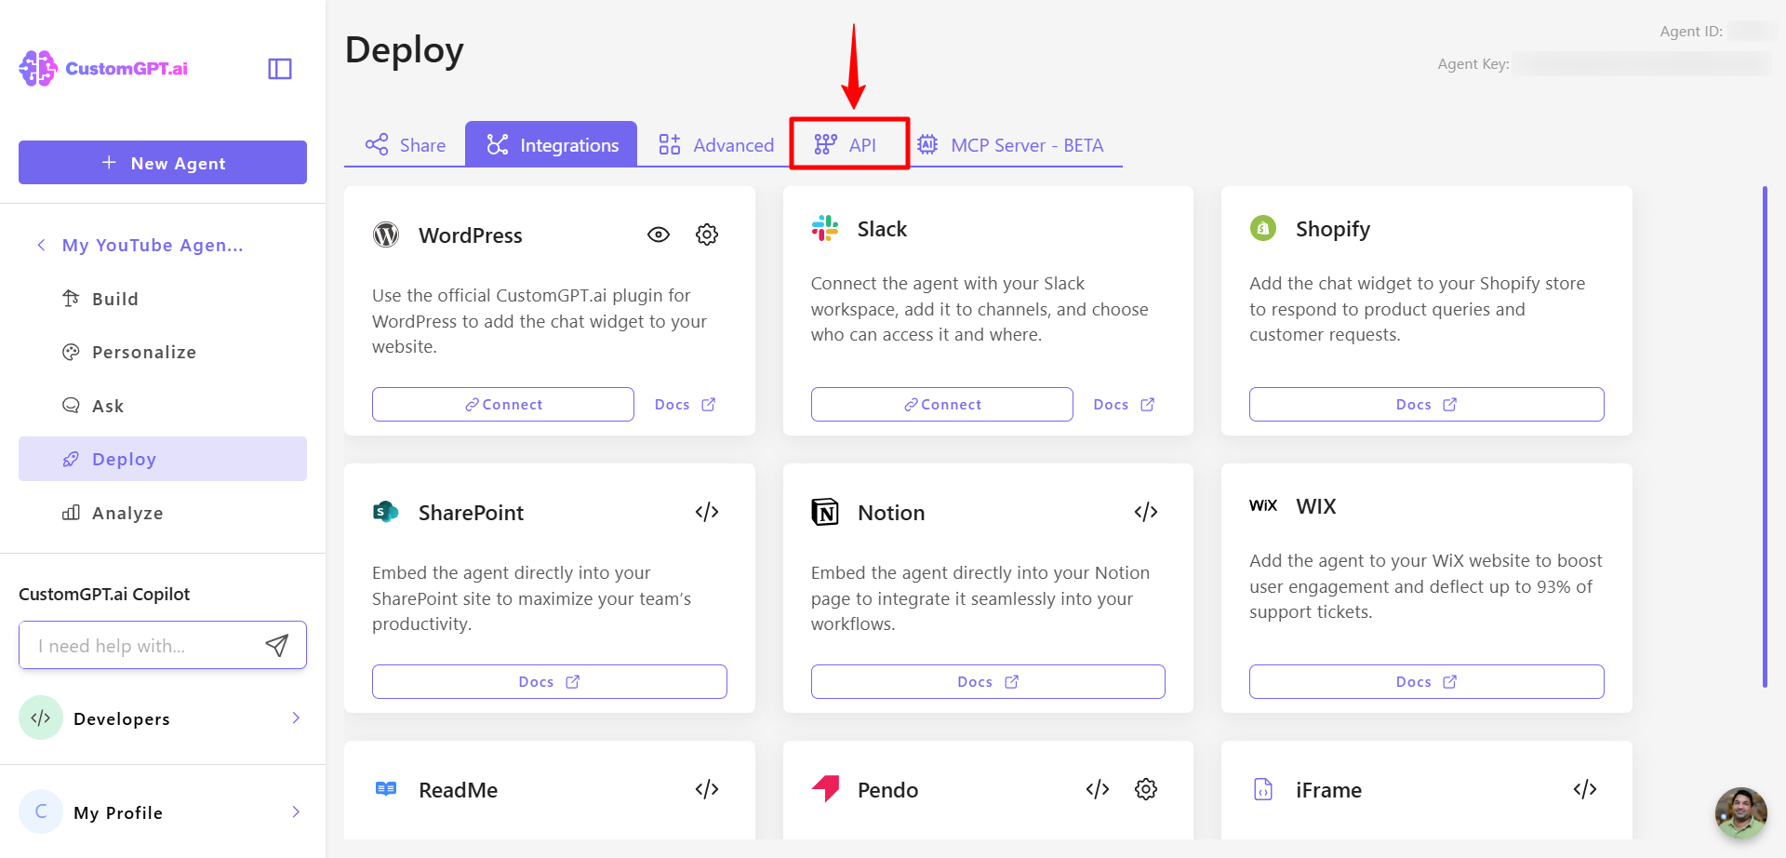The height and width of the screenshot is (858, 1786).
Task: Open the Shopify Docs button
Action: point(1426,405)
